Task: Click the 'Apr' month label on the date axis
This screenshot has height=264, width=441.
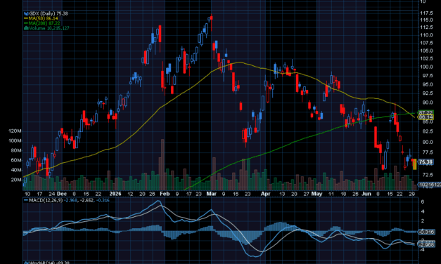Action: pyautogui.click(x=265, y=194)
